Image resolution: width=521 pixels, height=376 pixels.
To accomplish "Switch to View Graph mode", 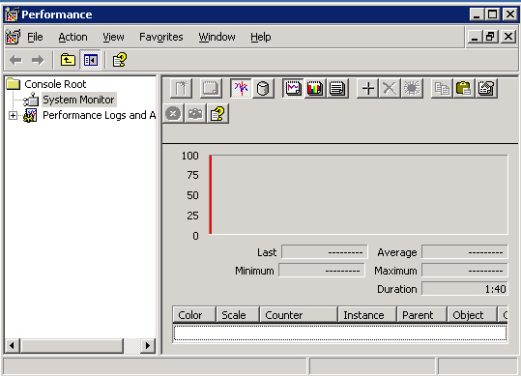I will click(x=293, y=88).
